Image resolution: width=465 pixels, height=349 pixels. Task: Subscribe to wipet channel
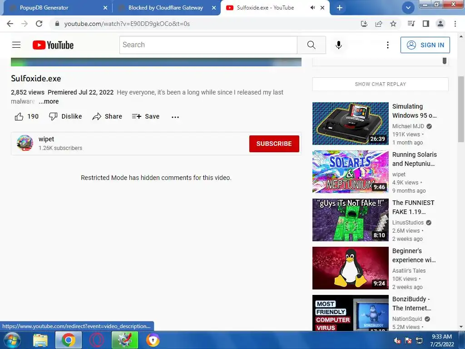point(274,144)
